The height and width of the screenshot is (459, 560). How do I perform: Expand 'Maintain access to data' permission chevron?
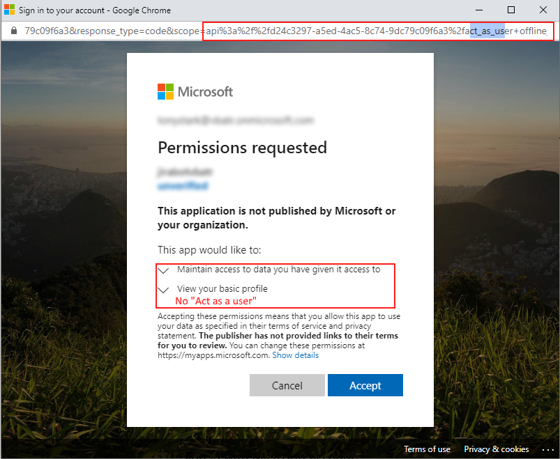coord(163,270)
